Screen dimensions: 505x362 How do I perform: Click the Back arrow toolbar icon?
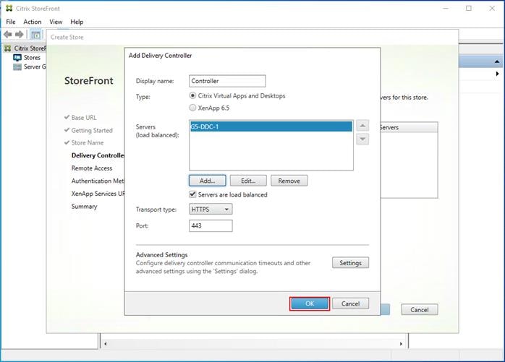[8, 34]
